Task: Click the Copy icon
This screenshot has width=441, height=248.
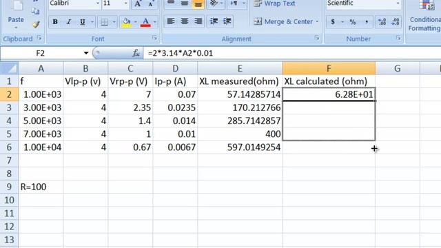Action: click(x=35, y=12)
